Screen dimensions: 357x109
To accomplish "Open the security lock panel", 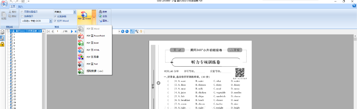I will pos(2,44).
